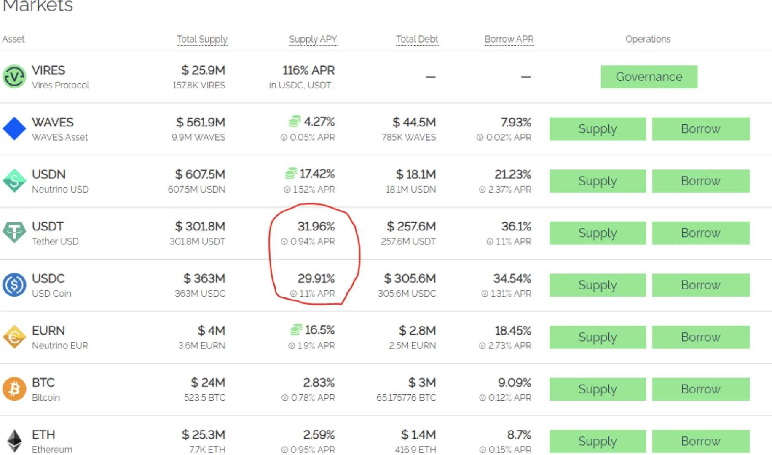Click Supply for the WAVES asset
The image size is (772, 455).
click(x=598, y=129)
